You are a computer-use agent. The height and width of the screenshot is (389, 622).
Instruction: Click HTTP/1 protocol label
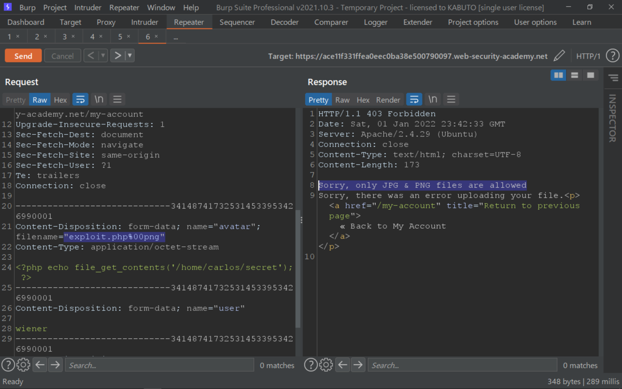click(x=588, y=56)
